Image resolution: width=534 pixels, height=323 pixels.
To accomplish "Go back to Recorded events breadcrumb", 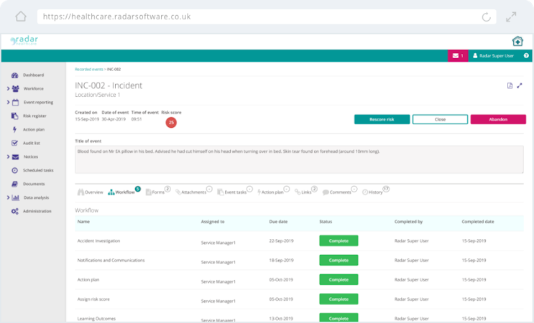I will pos(89,70).
